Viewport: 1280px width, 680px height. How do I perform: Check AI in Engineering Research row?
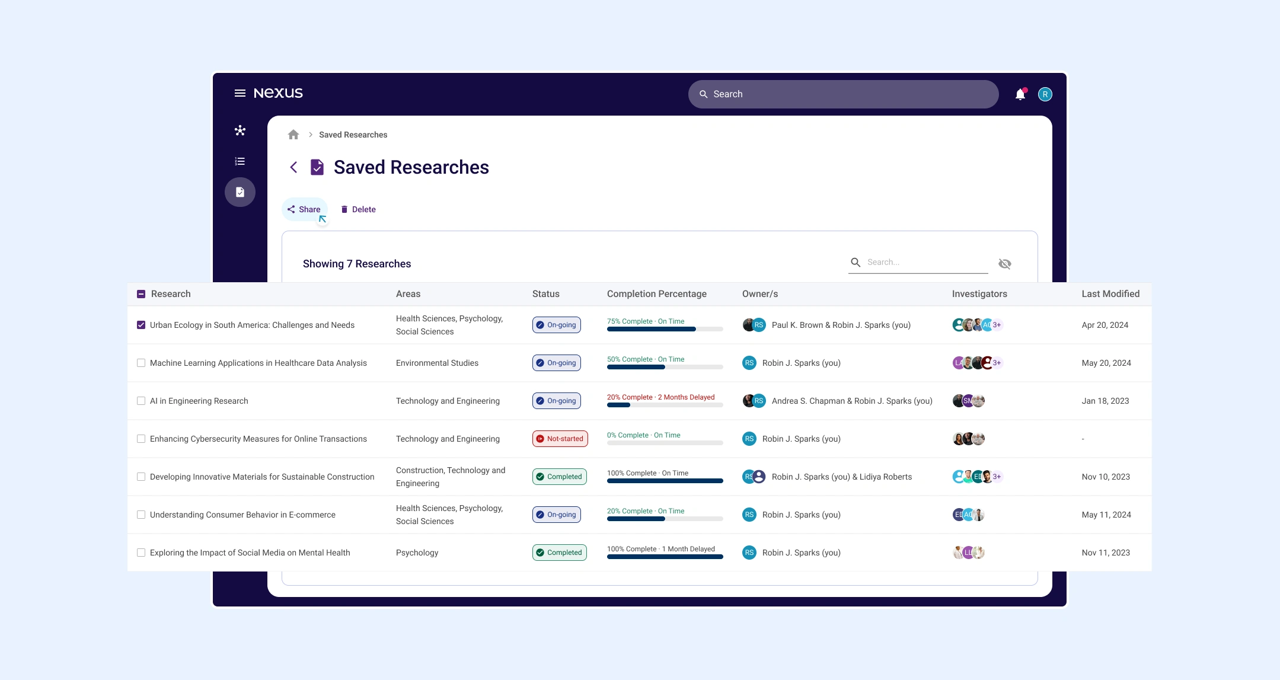pos(141,401)
